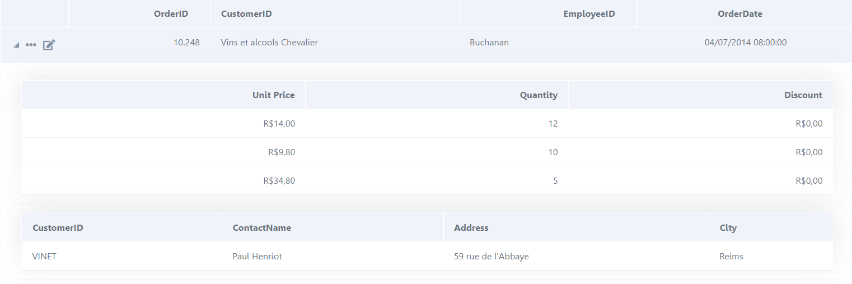
Task: Sort by the OrderID column header
Action: (x=139, y=14)
